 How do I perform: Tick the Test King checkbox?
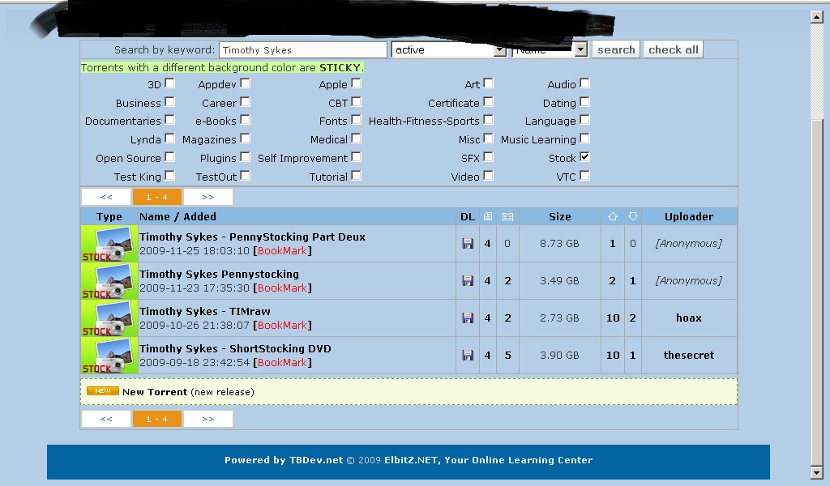coord(170,176)
